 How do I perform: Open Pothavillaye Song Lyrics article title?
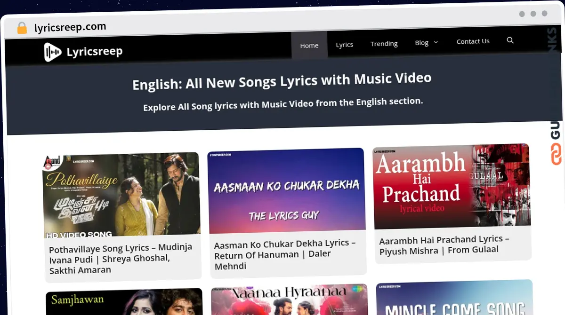pyautogui.click(x=121, y=259)
